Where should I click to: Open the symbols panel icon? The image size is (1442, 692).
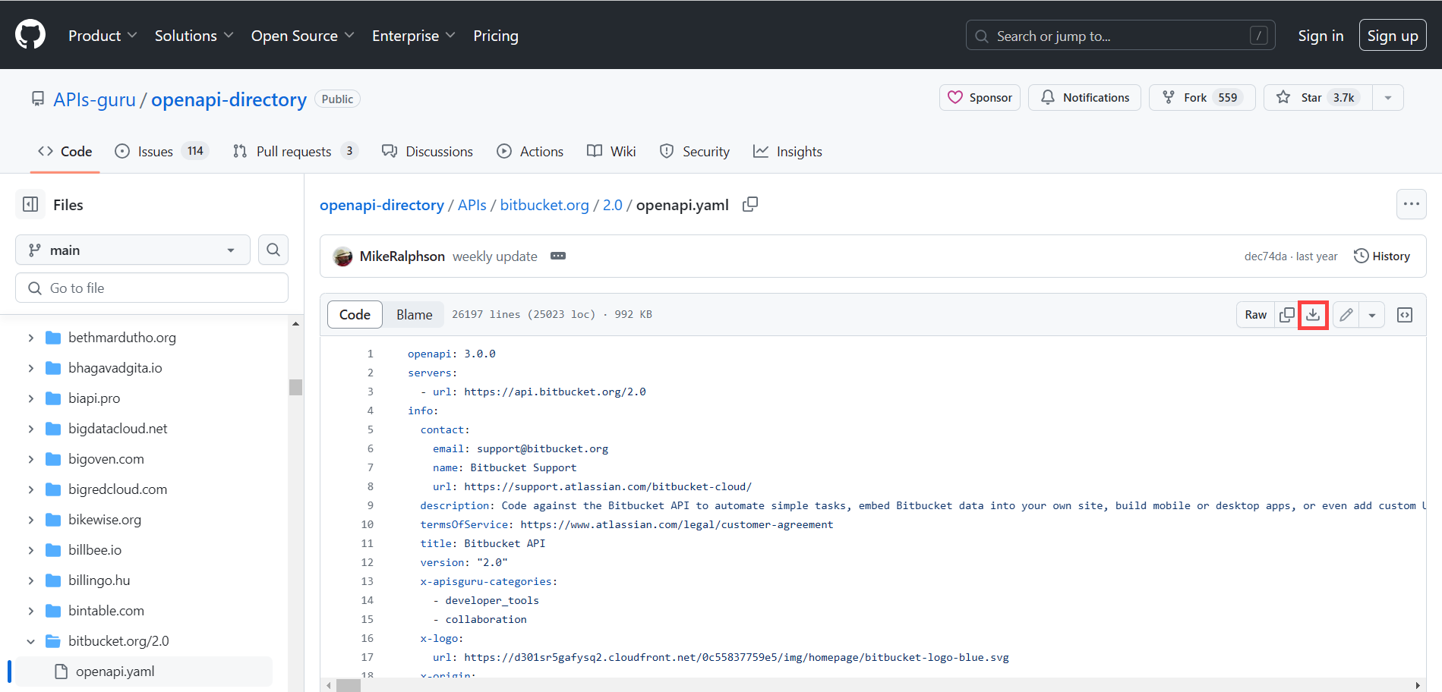[x=1405, y=315]
